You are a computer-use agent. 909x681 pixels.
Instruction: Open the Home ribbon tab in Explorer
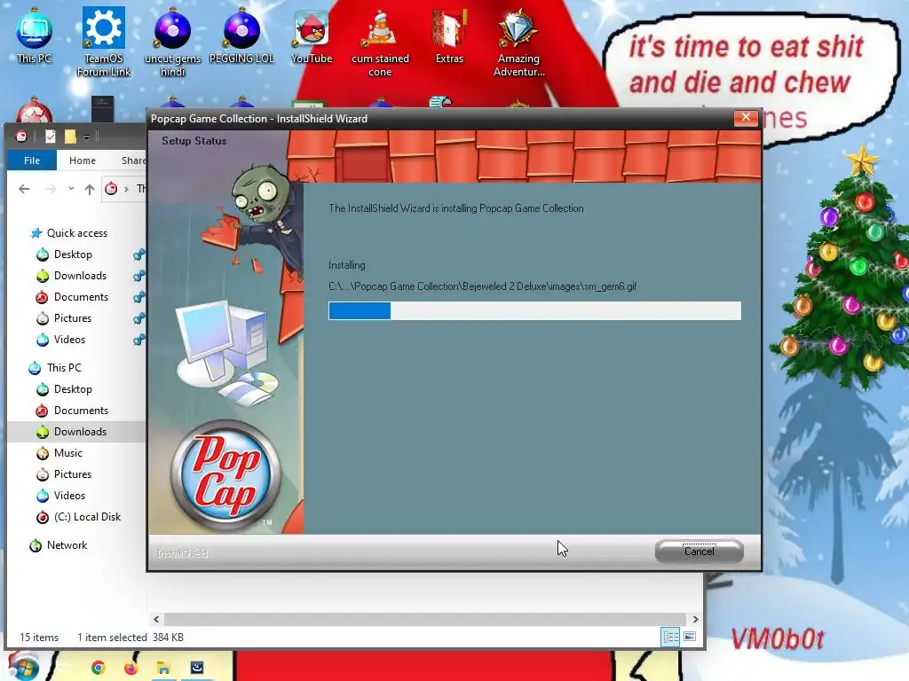pos(83,160)
